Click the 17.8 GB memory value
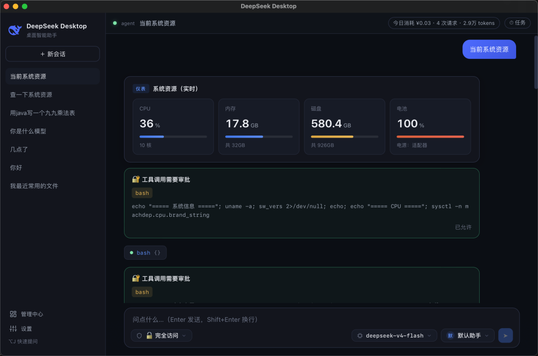The width and height of the screenshot is (538, 356). (242, 124)
